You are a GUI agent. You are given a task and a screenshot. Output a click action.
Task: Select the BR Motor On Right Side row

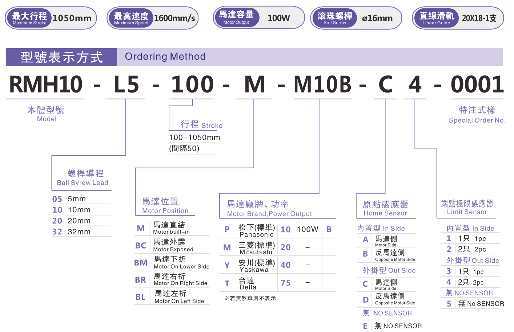[x=172, y=279]
